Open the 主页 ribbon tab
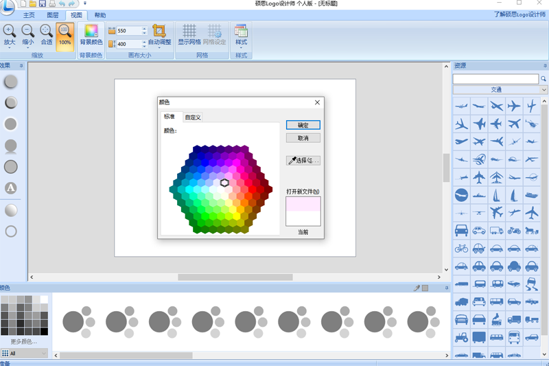 pyautogui.click(x=29, y=14)
